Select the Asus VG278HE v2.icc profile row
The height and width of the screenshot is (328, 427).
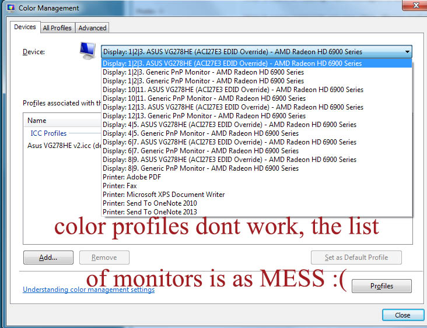point(64,146)
